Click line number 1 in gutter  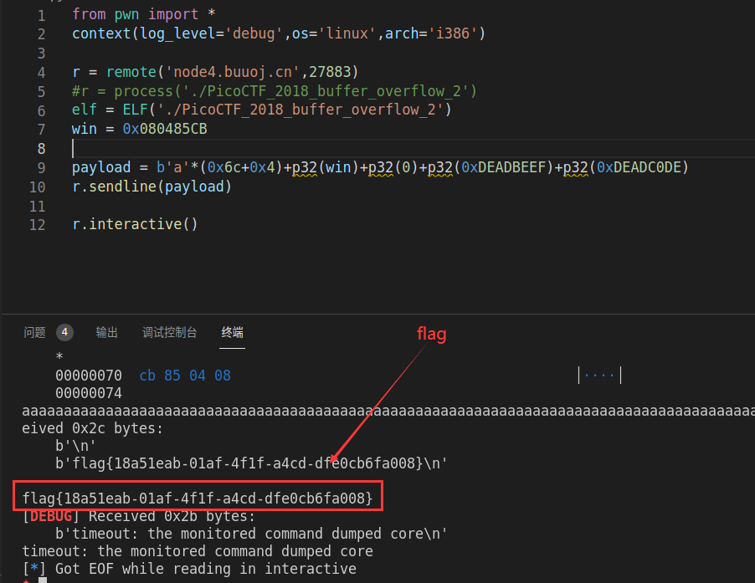41,15
